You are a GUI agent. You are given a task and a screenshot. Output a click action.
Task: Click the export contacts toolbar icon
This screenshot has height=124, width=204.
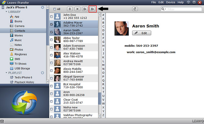[x=92, y=9]
